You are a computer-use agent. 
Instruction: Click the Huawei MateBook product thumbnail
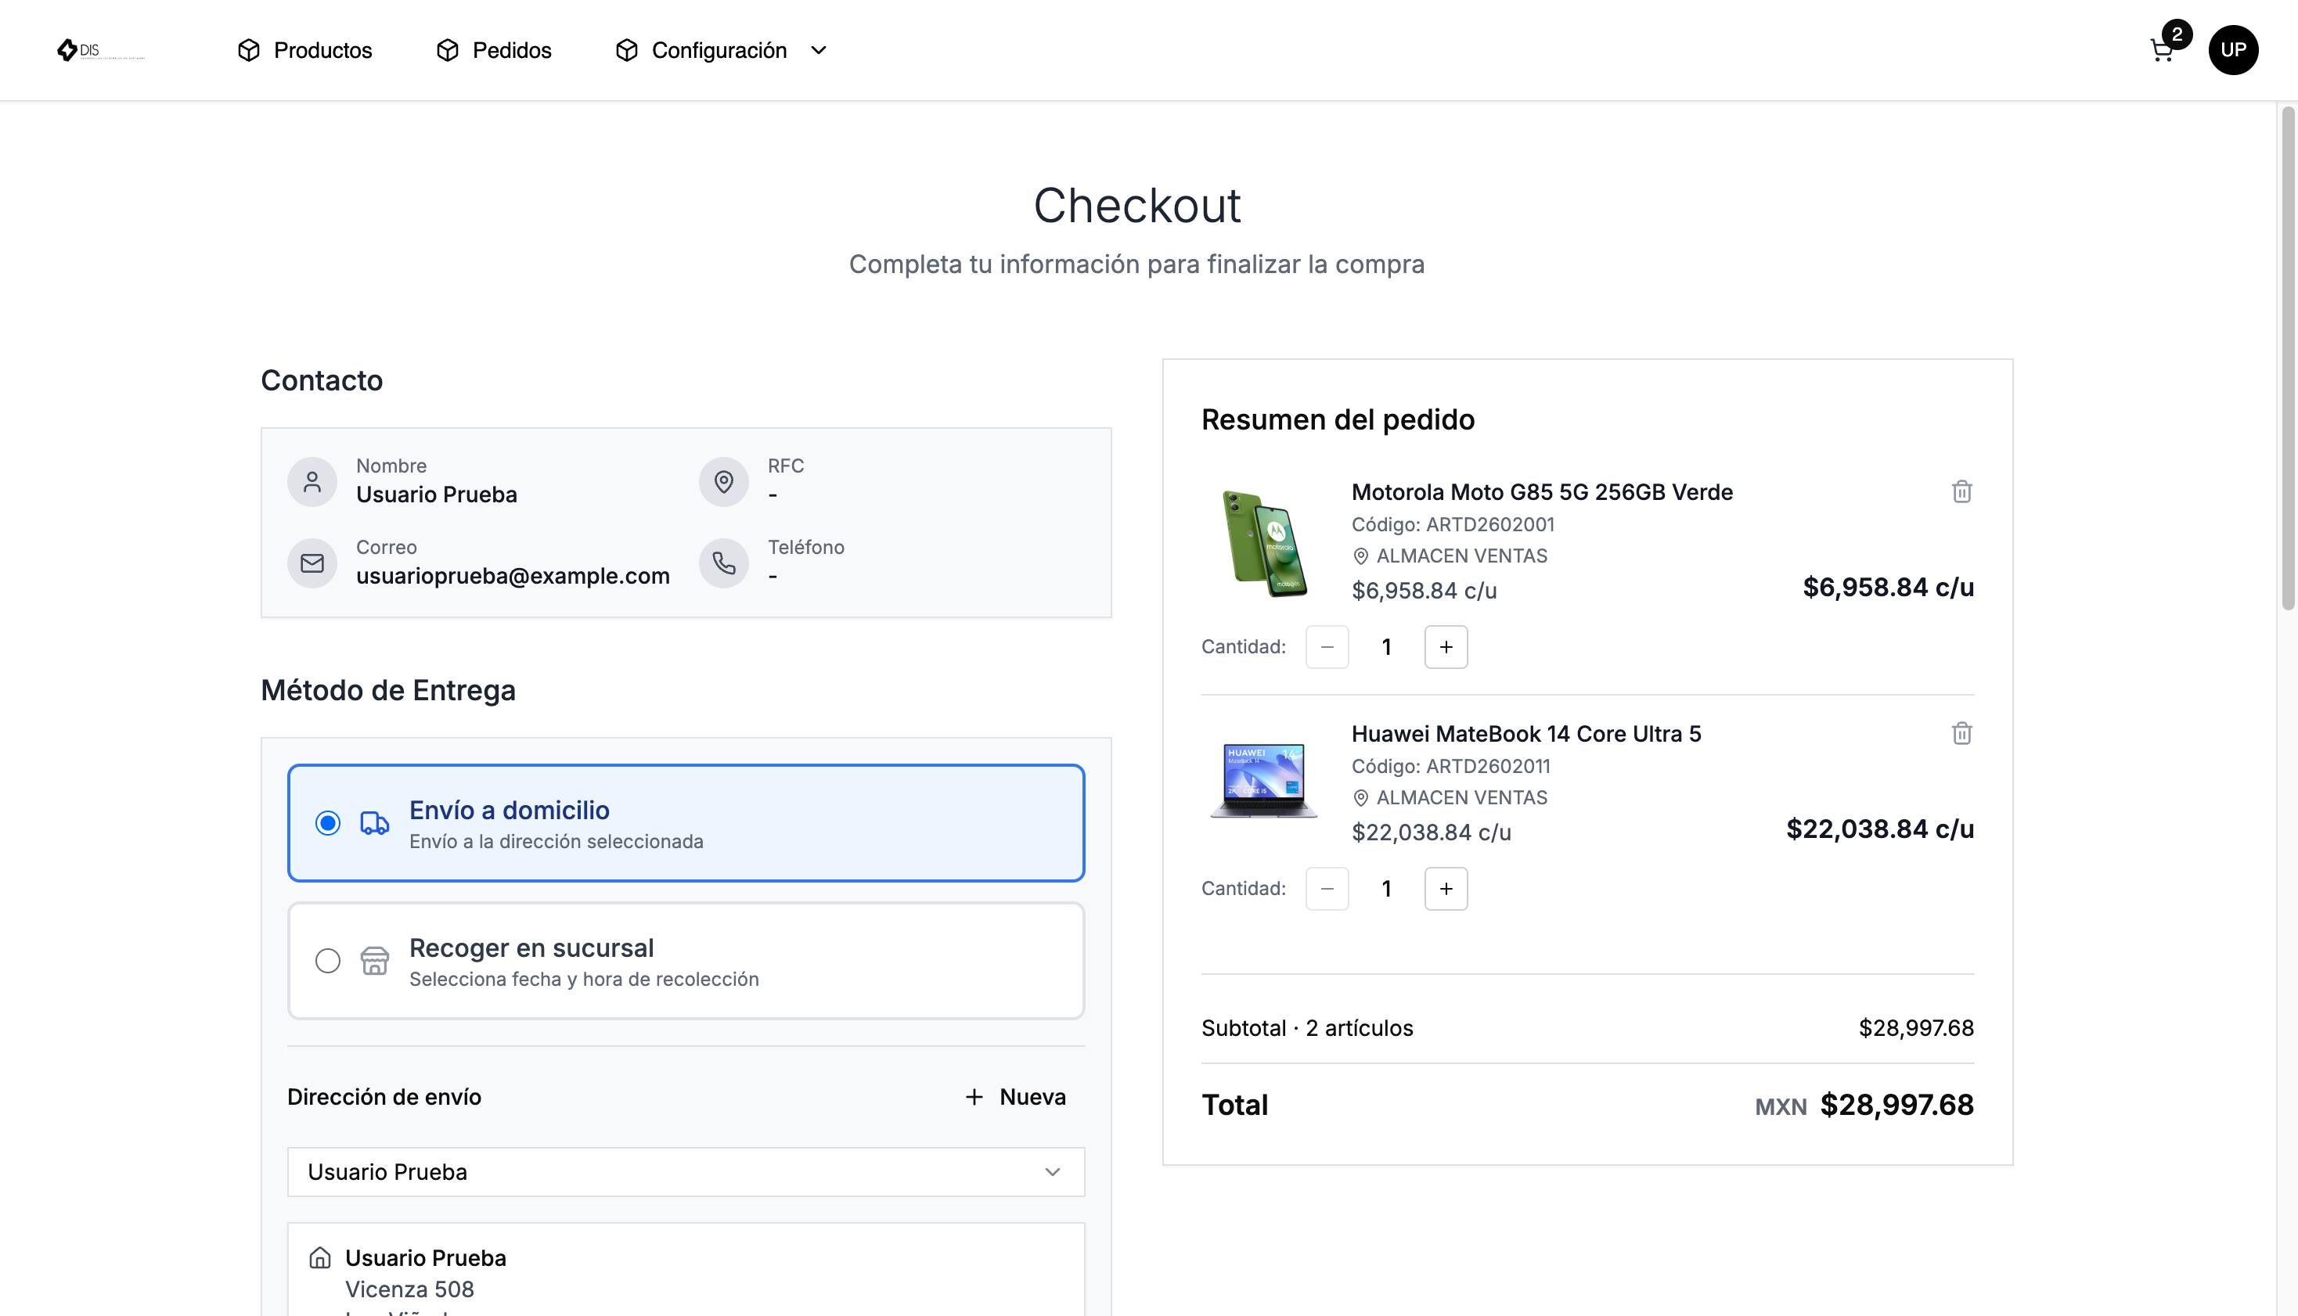(x=1263, y=780)
